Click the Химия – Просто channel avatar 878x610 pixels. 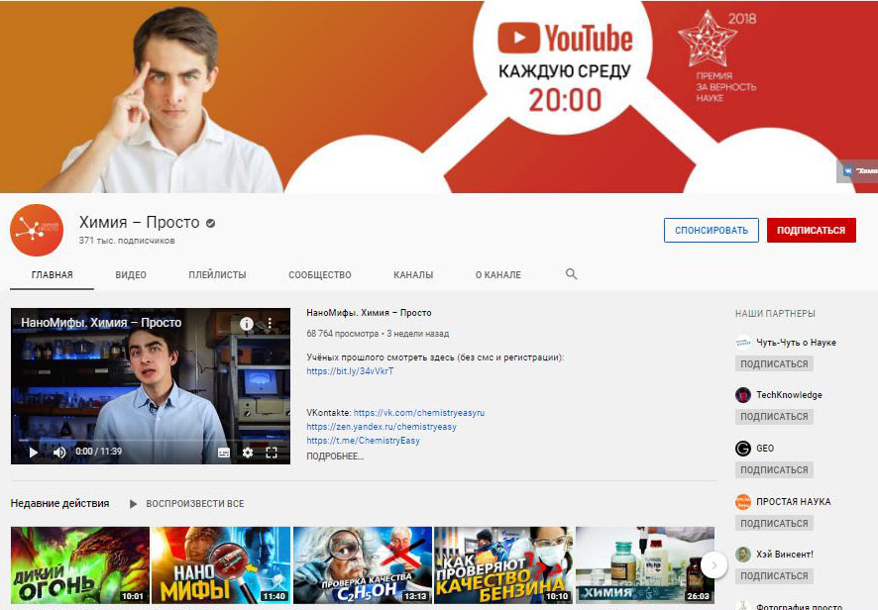point(37,231)
